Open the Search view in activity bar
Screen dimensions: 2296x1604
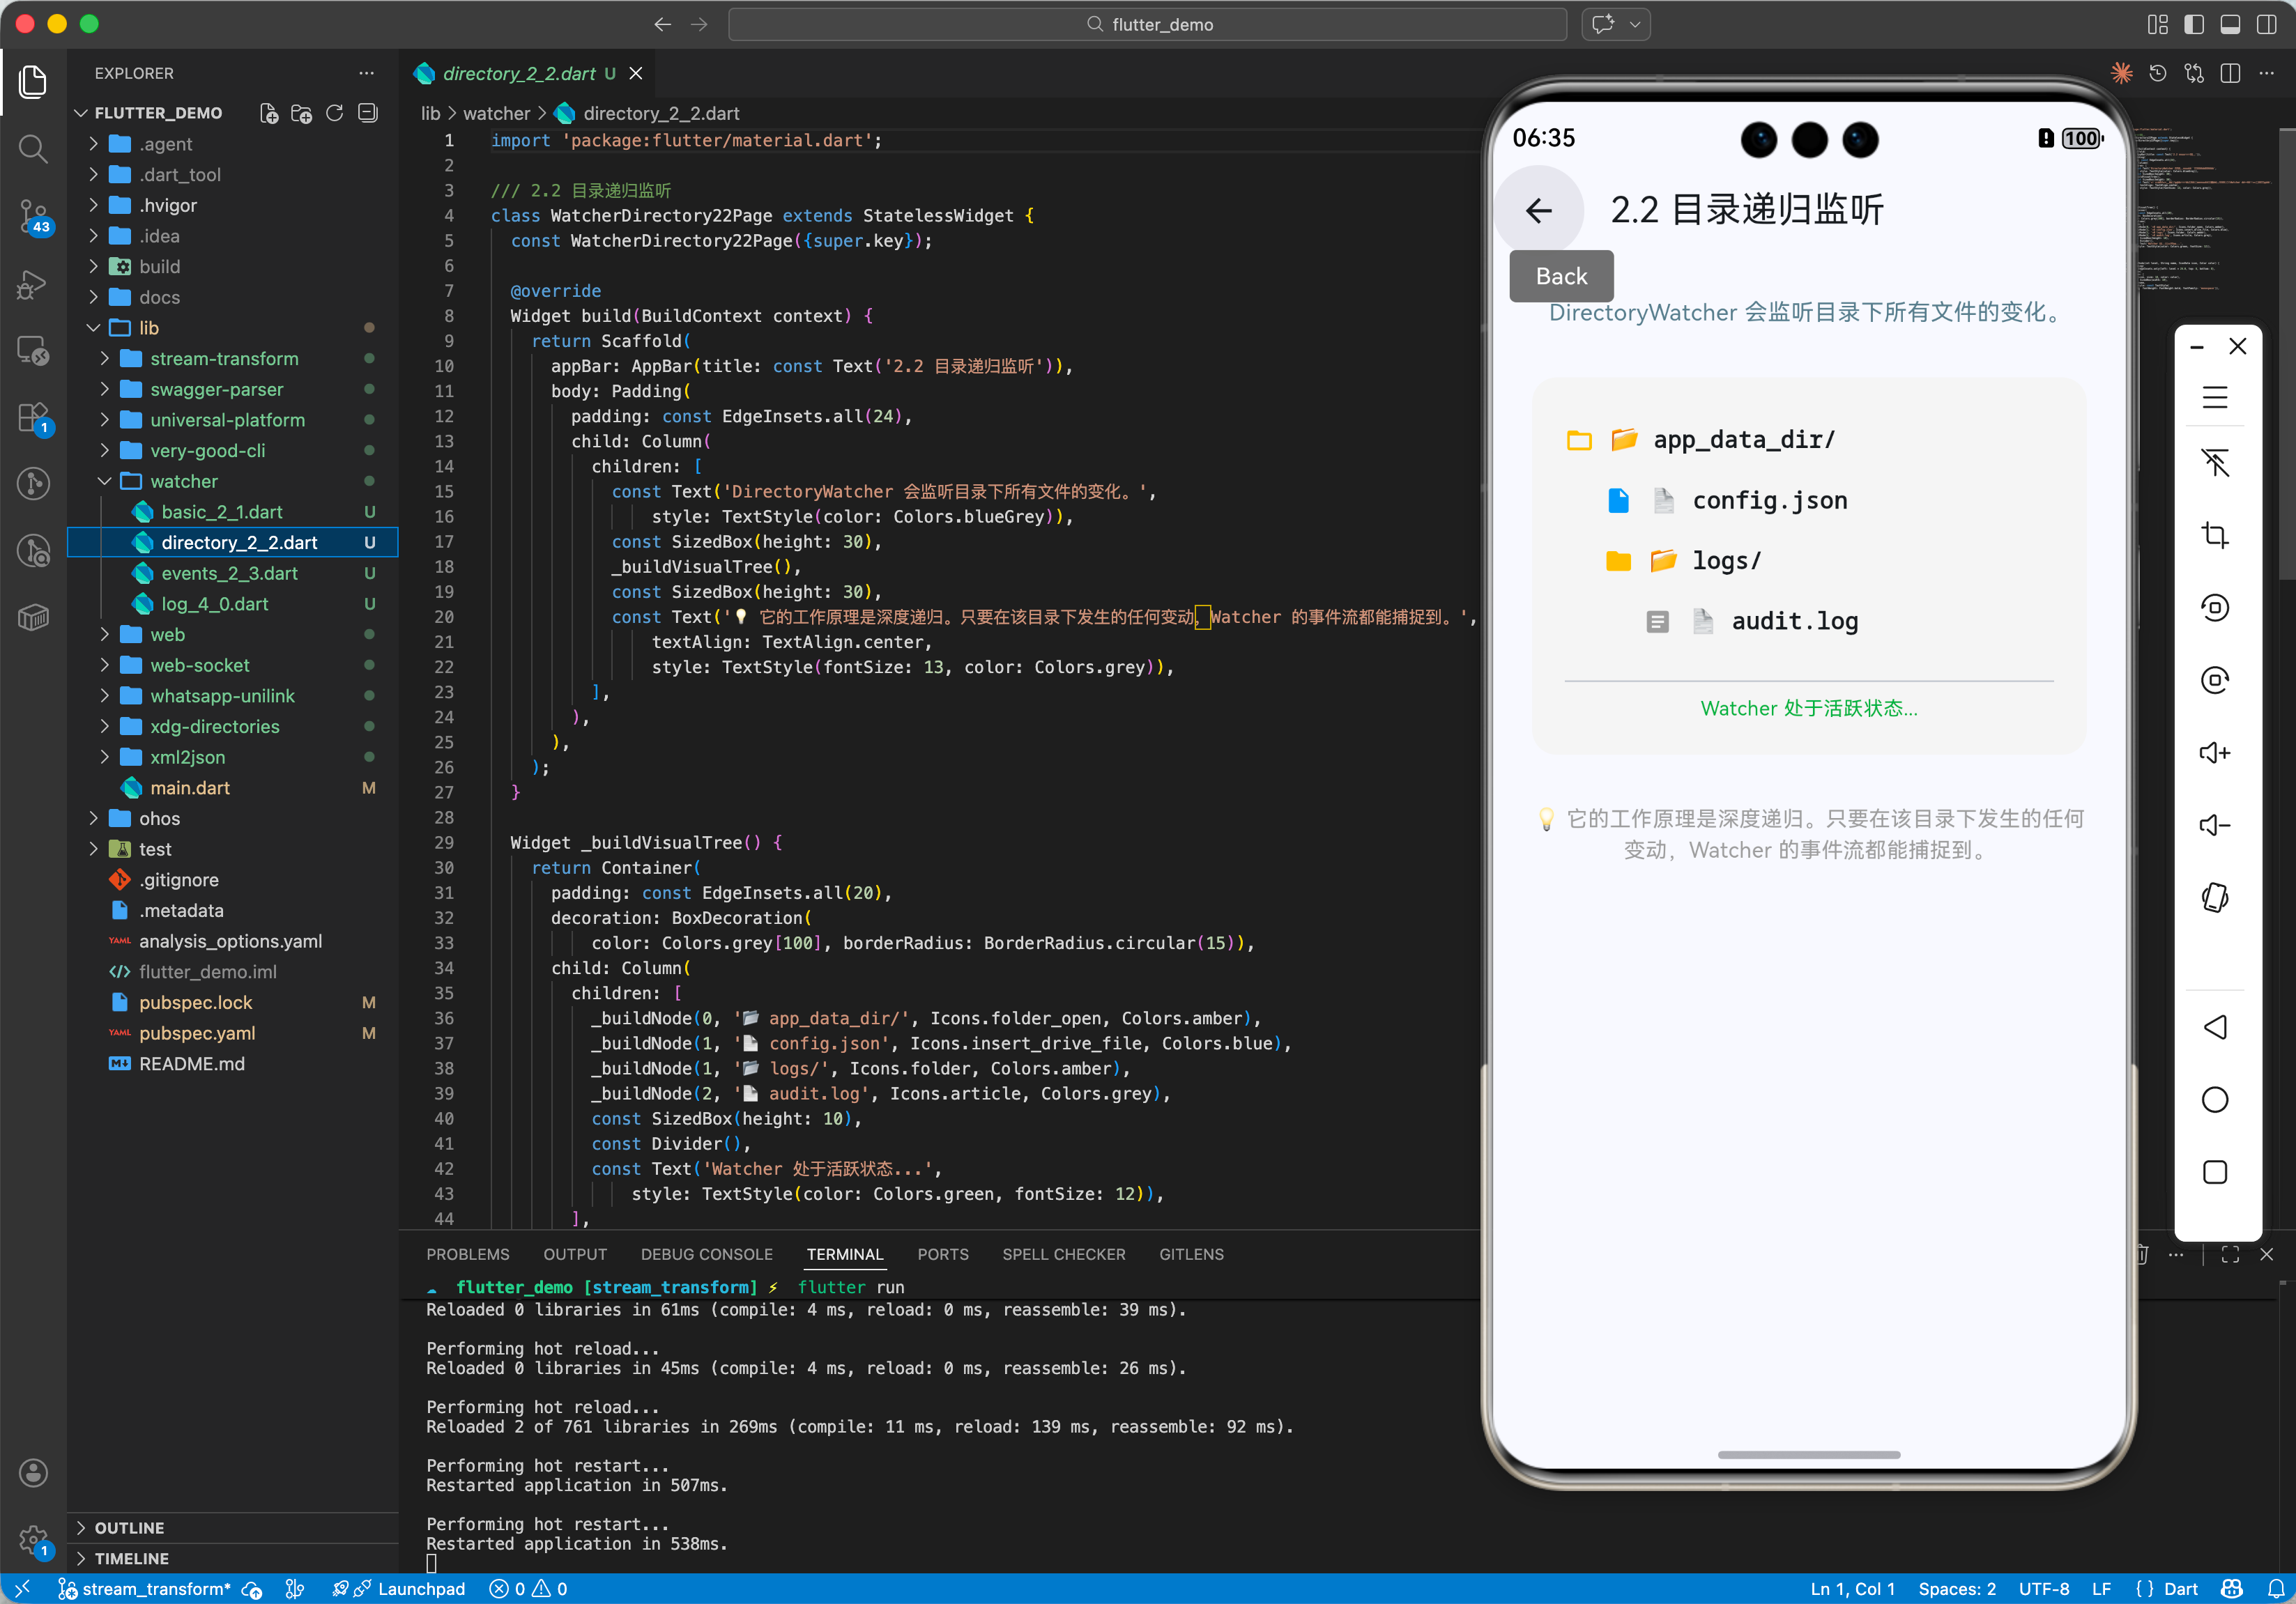click(x=33, y=150)
